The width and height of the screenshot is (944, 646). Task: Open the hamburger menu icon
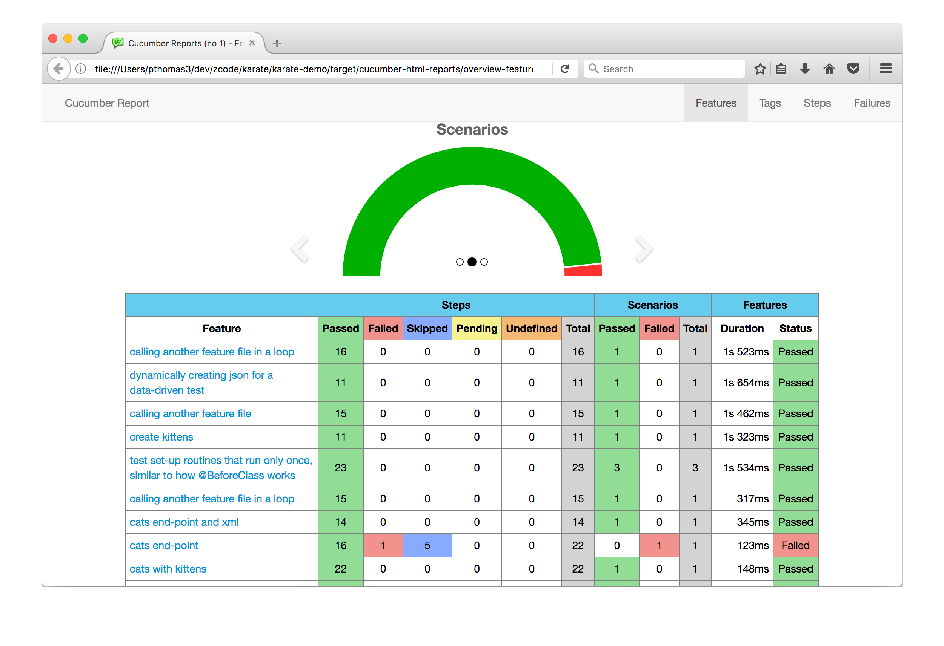(886, 69)
